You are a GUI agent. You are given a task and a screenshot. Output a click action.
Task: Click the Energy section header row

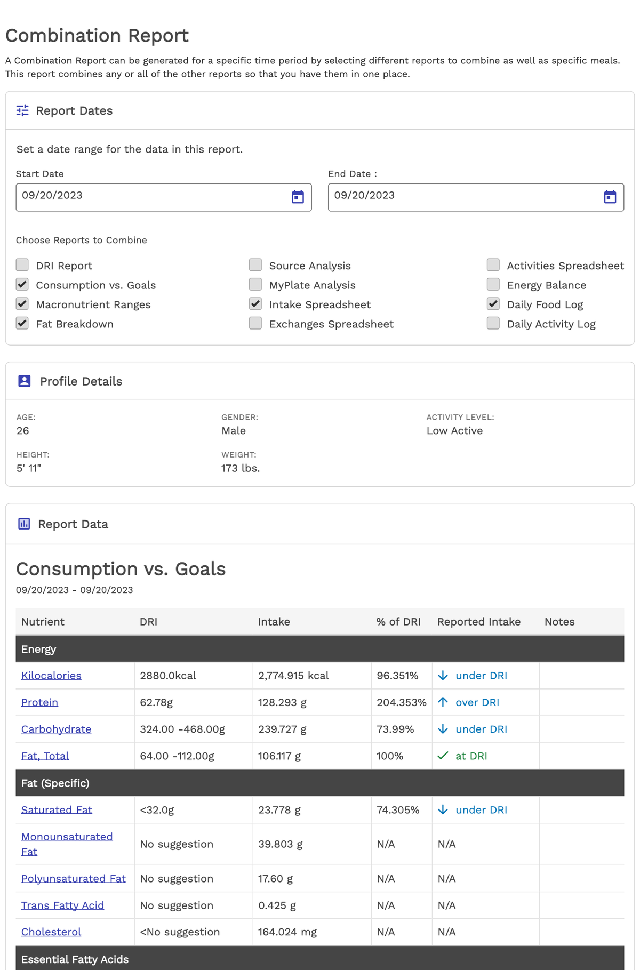click(320, 648)
